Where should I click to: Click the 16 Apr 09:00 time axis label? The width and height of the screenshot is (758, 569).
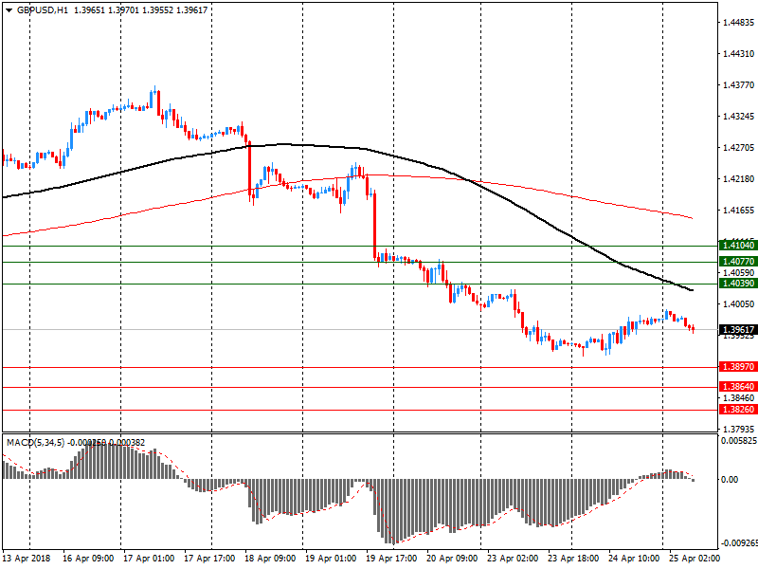88,559
